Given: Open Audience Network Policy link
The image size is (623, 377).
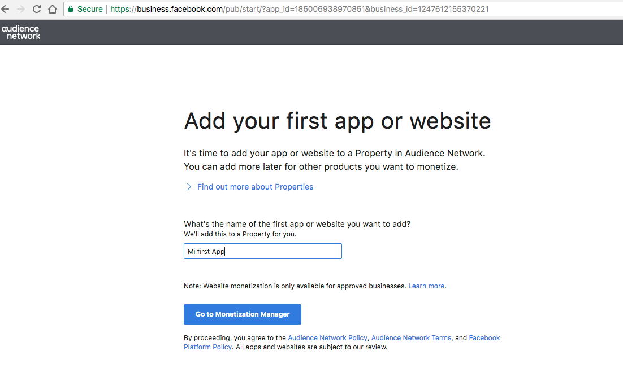Looking at the screenshot, I should [327, 337].
